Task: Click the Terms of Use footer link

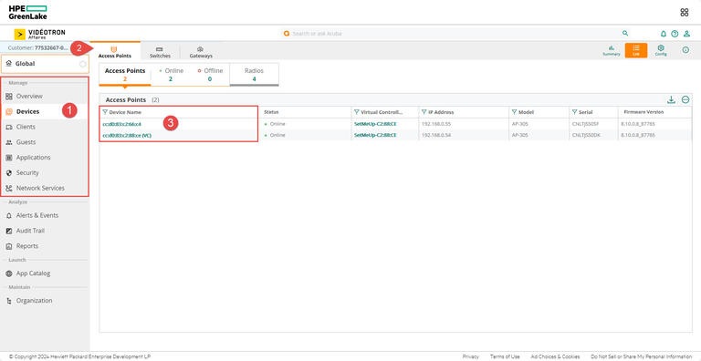Action: point(505,356)
